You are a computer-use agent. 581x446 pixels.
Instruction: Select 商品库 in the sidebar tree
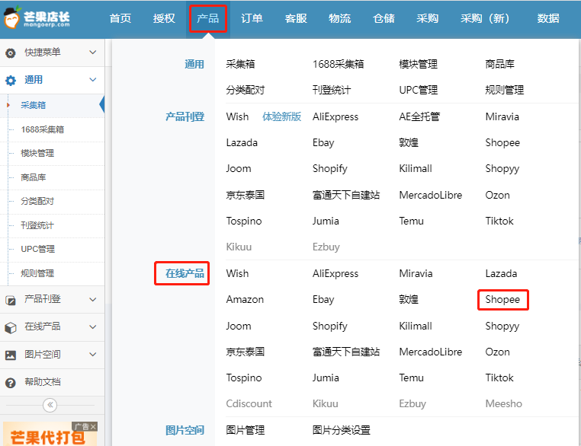(x=34, y=177)
